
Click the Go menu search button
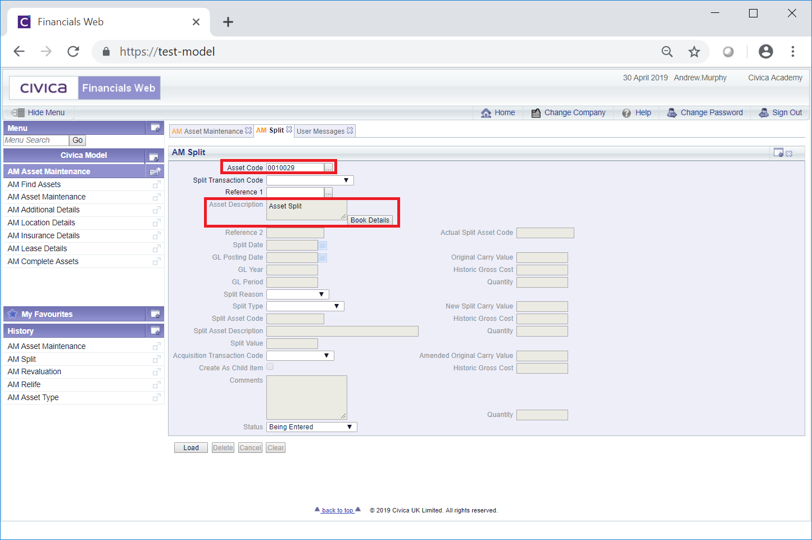click(78, 140)
